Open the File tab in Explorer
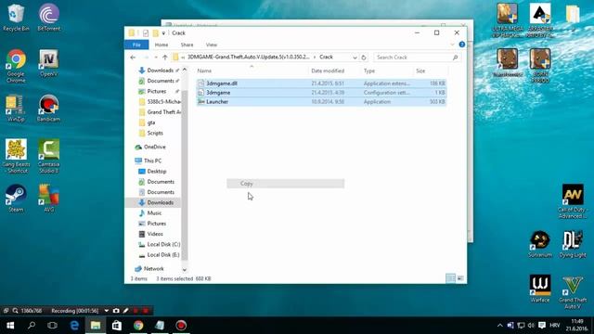Screen dimensions: 594x334 coord(136,45)
